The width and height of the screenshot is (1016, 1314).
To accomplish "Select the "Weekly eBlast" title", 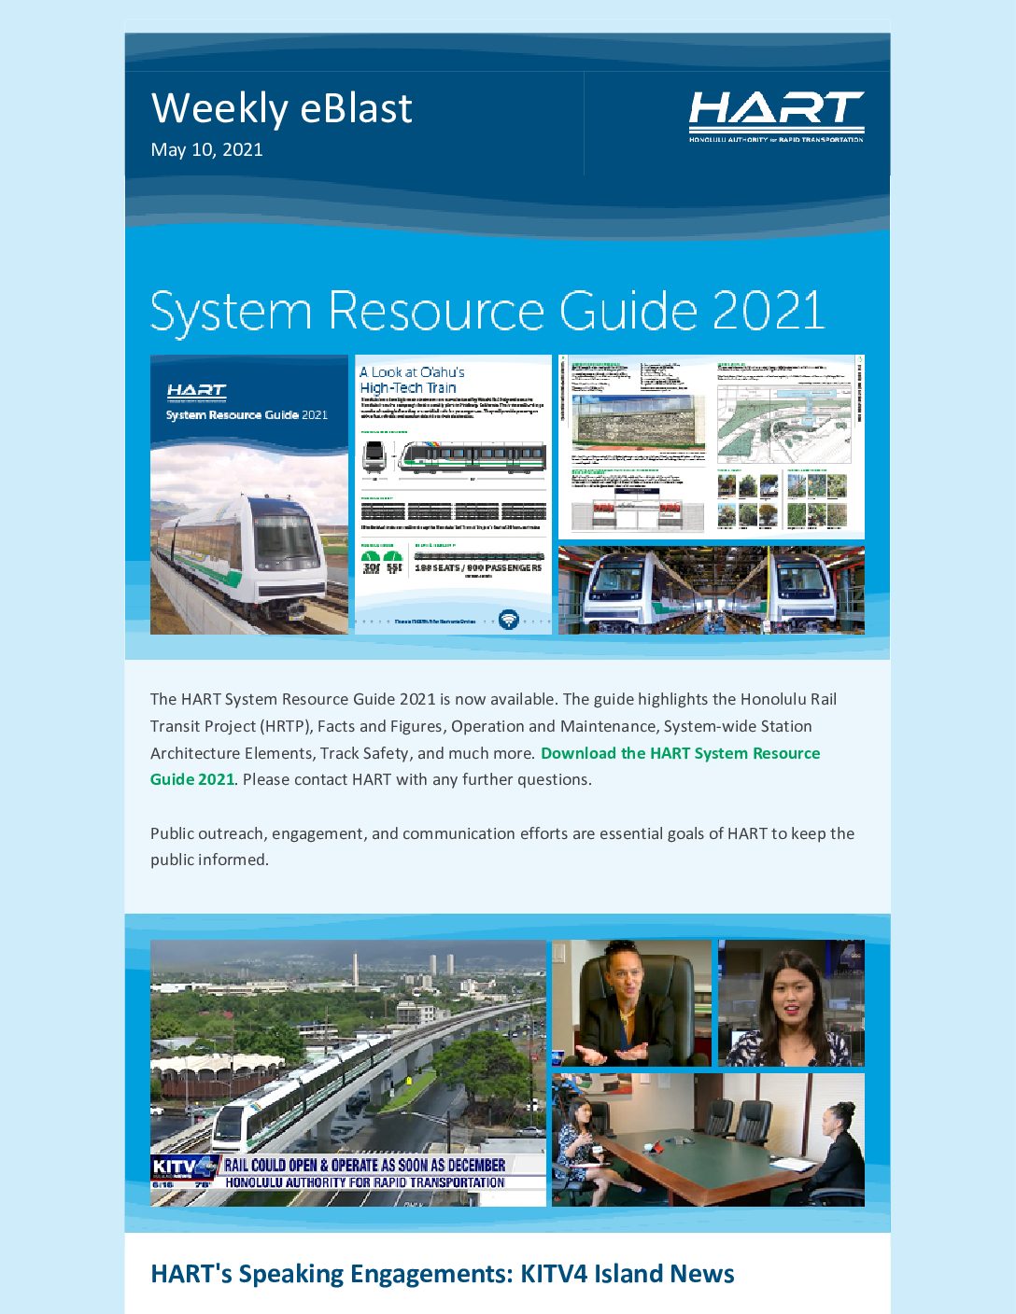I will (281, 108).
